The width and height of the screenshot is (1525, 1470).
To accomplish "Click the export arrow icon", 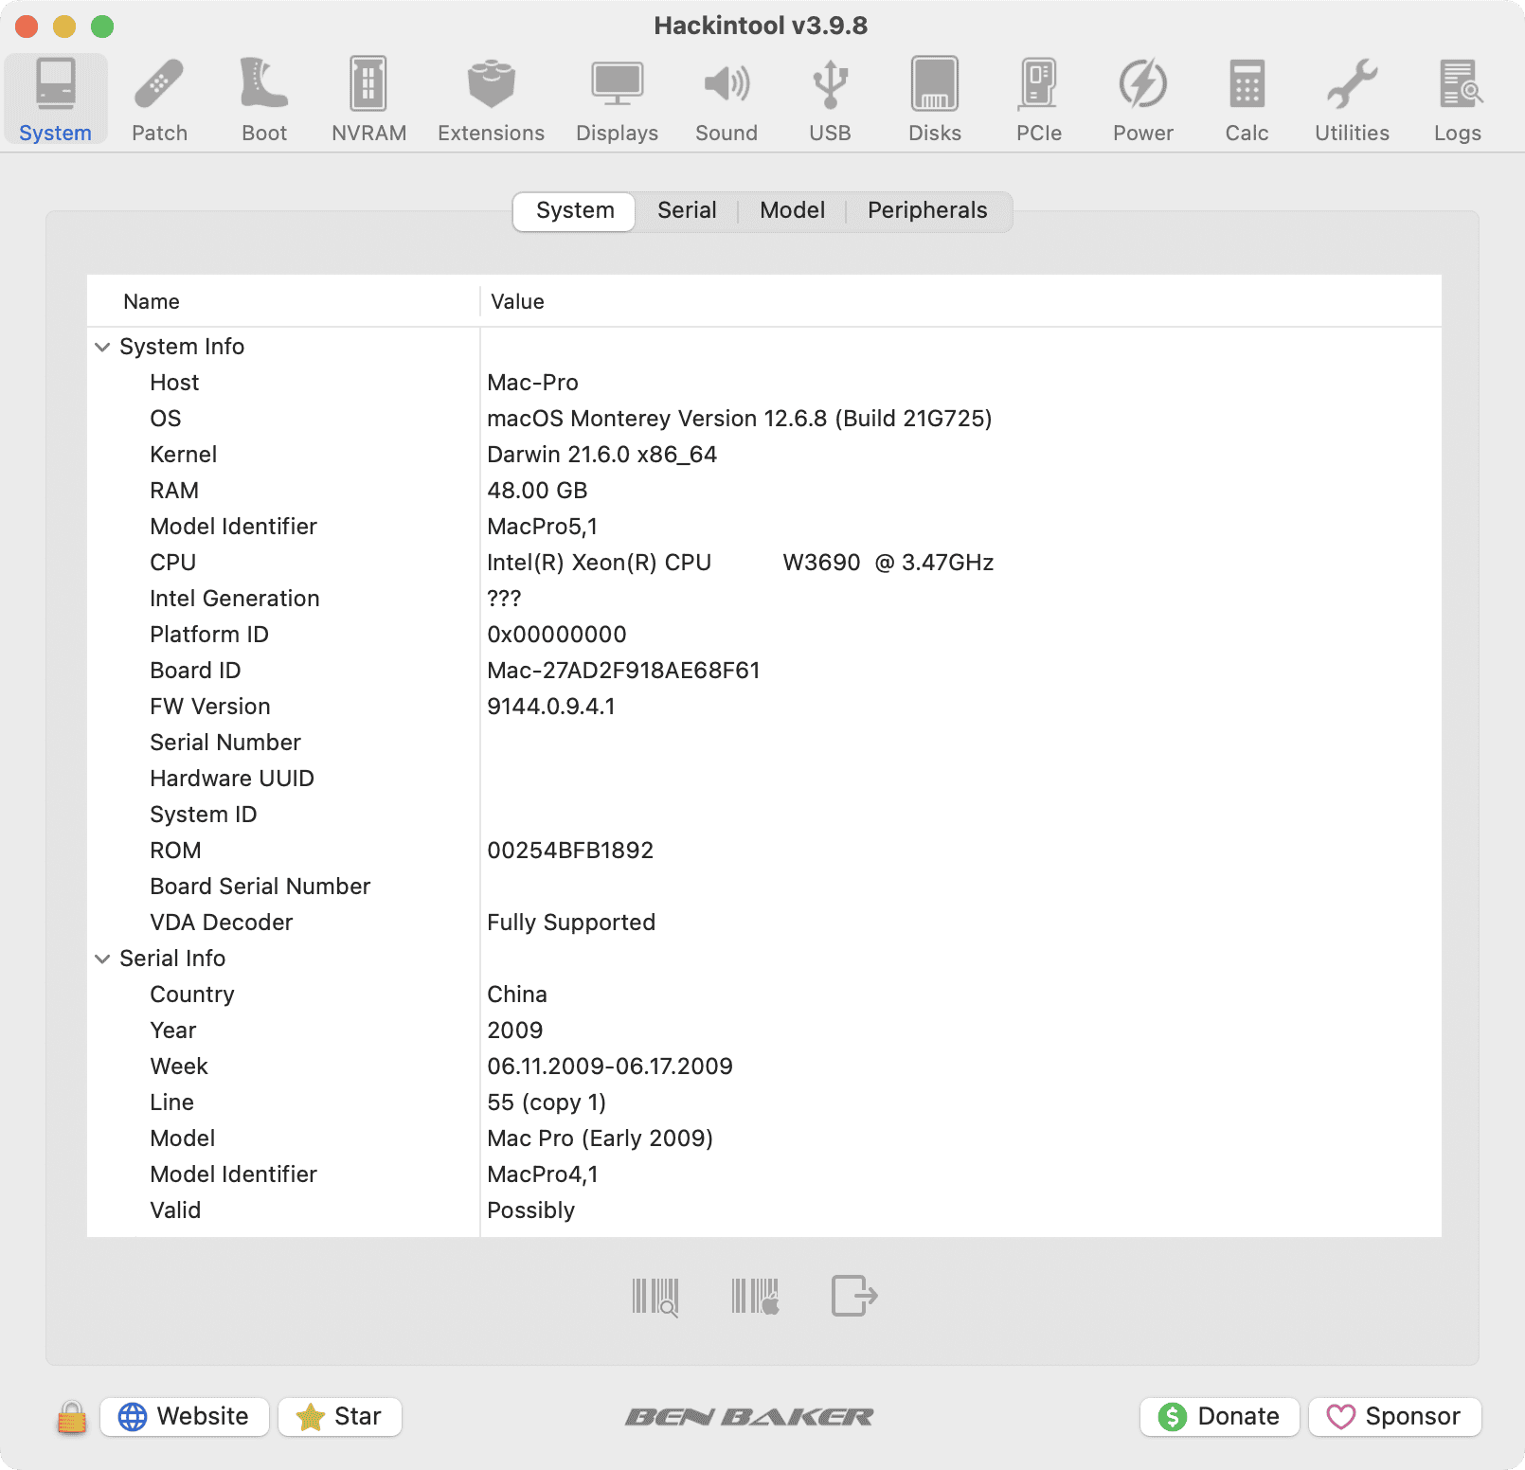I will point(854,1296).
